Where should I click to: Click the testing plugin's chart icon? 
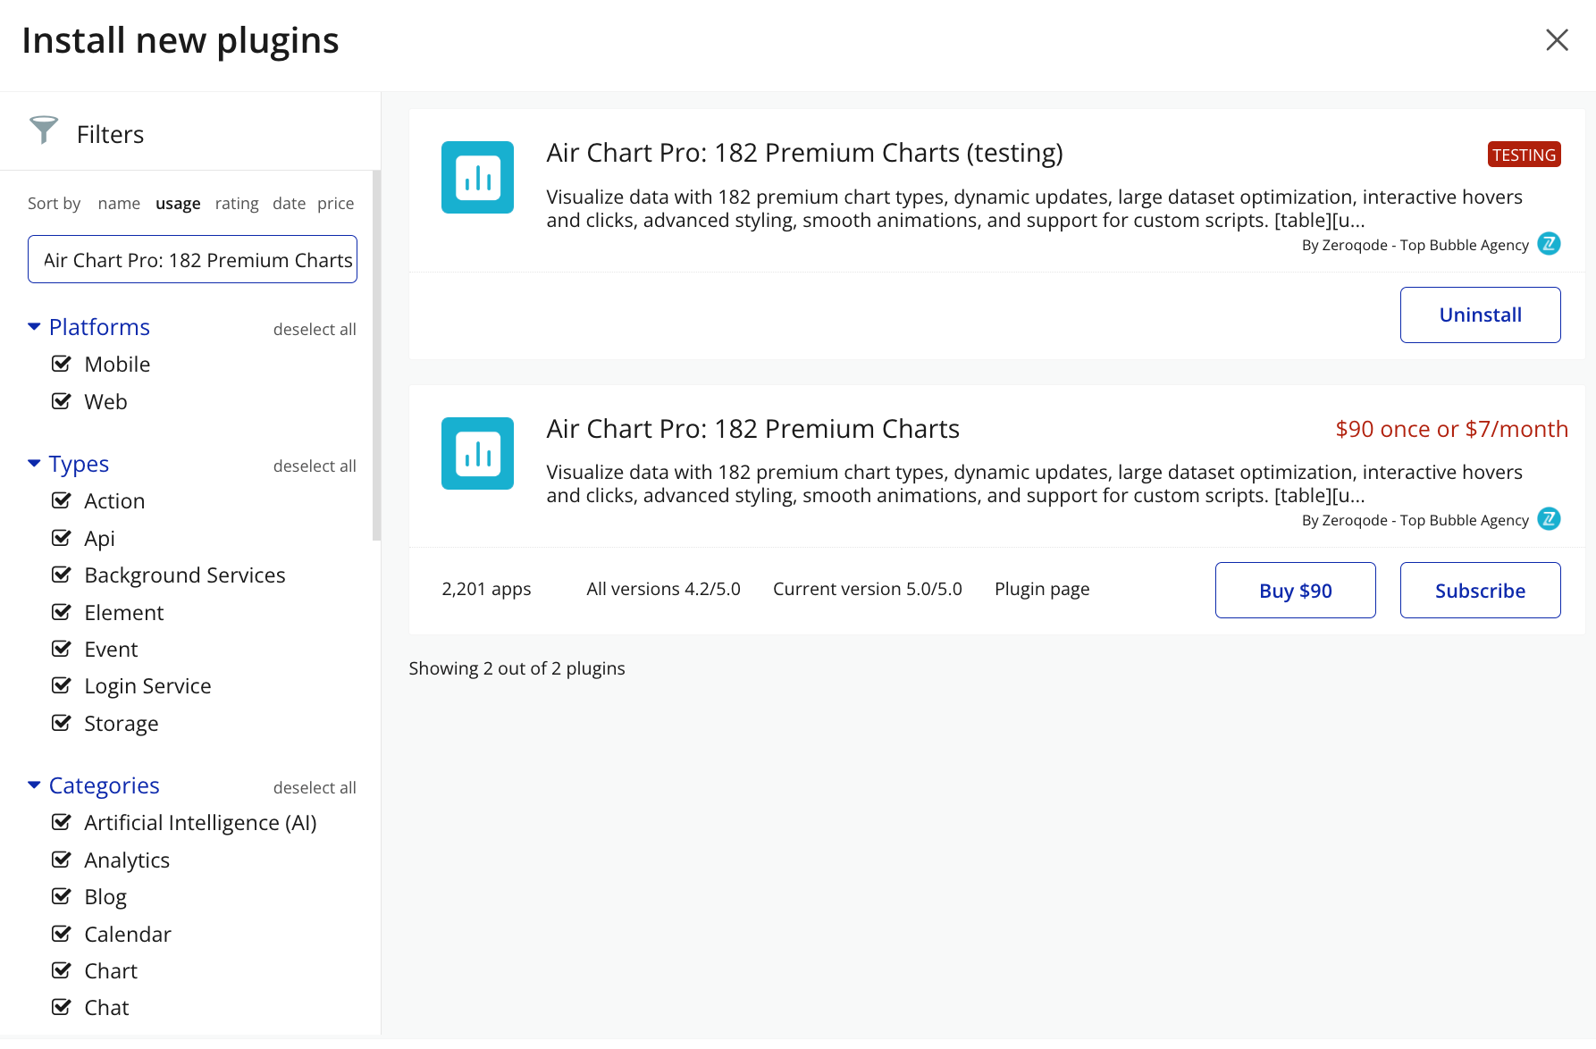pos(477,177)
